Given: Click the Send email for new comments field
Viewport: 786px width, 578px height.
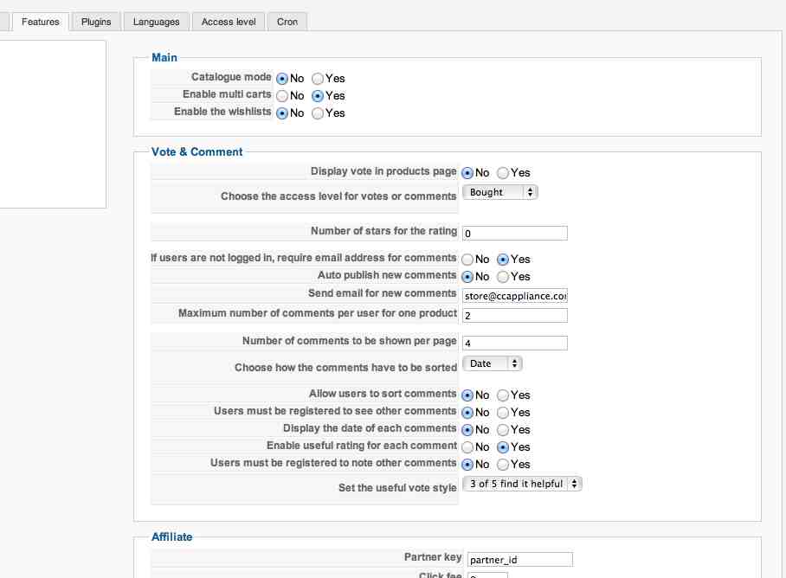Looking at the screenshot, I should coord(515,296).
